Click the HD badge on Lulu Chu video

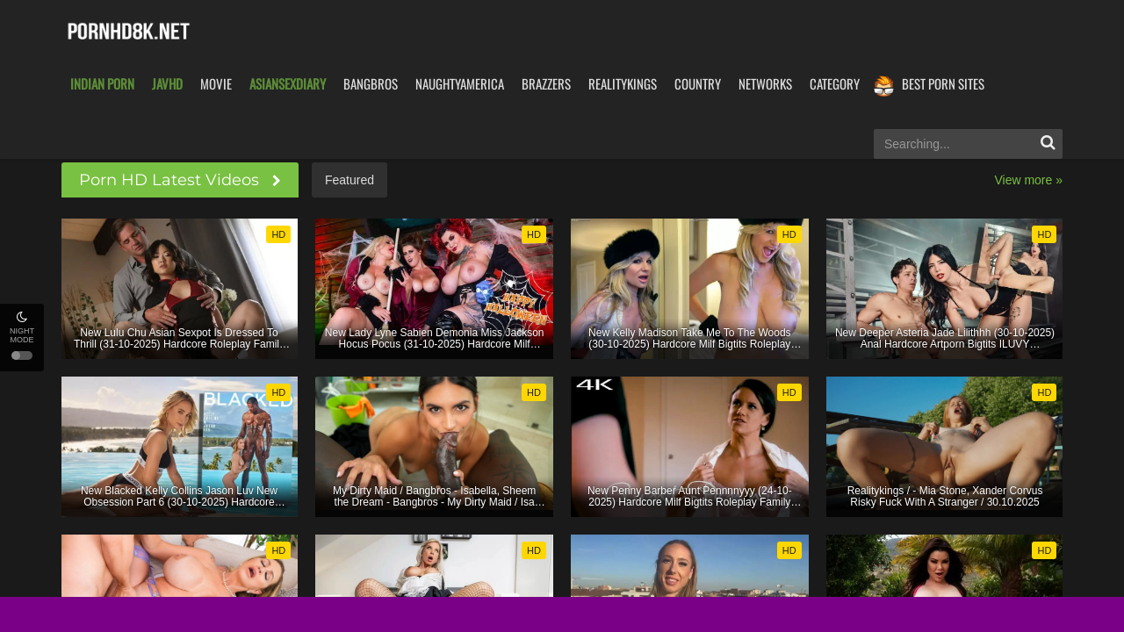(x=278, y=234)
